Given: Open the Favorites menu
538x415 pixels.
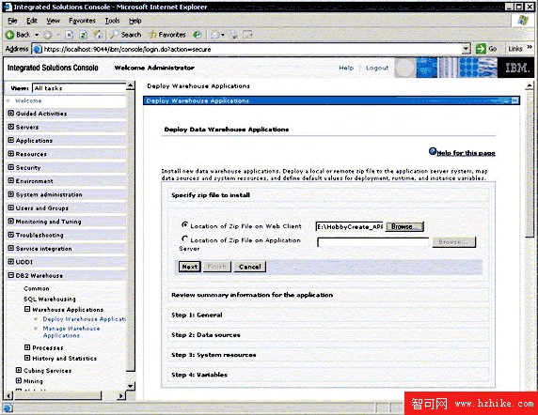Looking at the screenshot, I should 82,21.
